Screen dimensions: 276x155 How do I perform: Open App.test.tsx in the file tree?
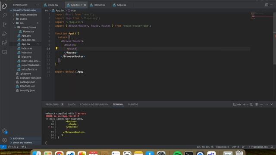point(28,40)
